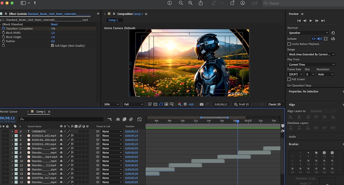Open the 50% magnification dropdown
Screen dimensions: 344x185
click(x=112, y=104)
